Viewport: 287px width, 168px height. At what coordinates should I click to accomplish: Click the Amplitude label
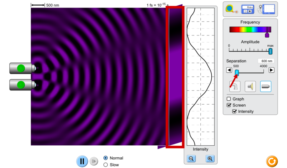click(x=250, y=42)
